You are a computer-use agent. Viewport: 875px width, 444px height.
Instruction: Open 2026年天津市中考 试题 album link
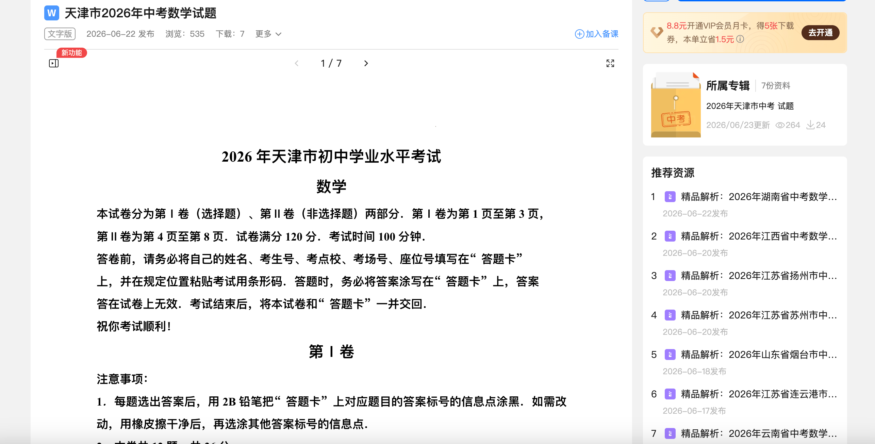(x=750, y=106)
